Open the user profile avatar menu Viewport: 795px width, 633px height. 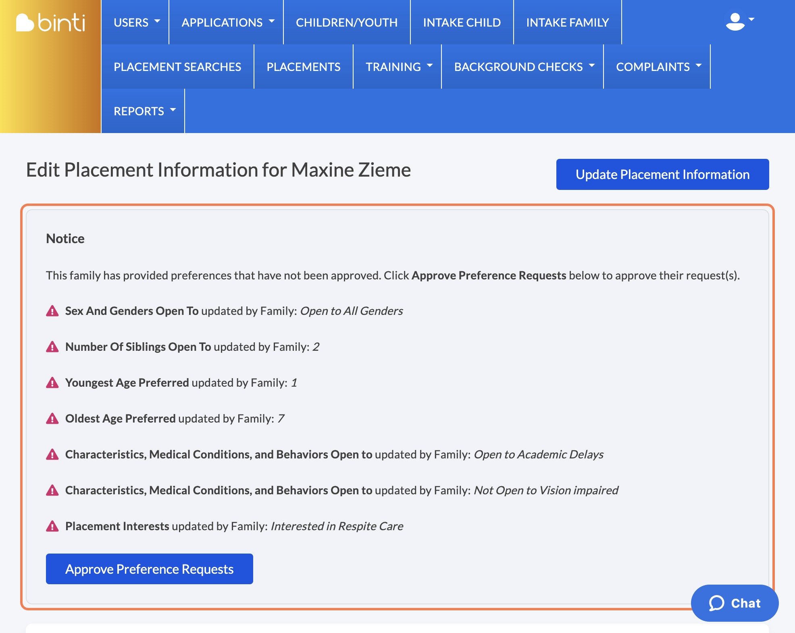(x=739, y=21)
